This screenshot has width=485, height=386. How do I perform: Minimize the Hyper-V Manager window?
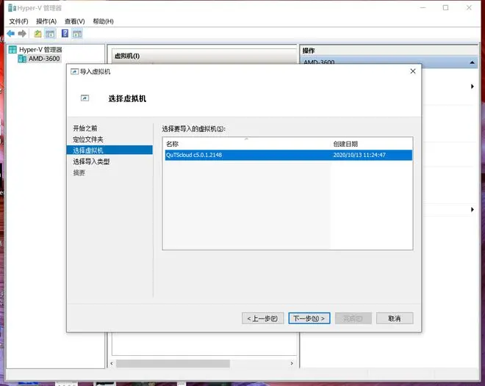(423, 8)
